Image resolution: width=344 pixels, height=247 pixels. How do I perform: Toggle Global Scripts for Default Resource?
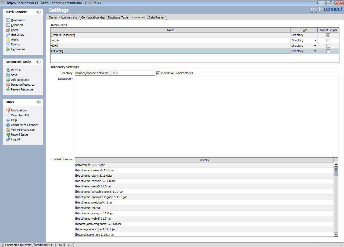tap(328, 35)
